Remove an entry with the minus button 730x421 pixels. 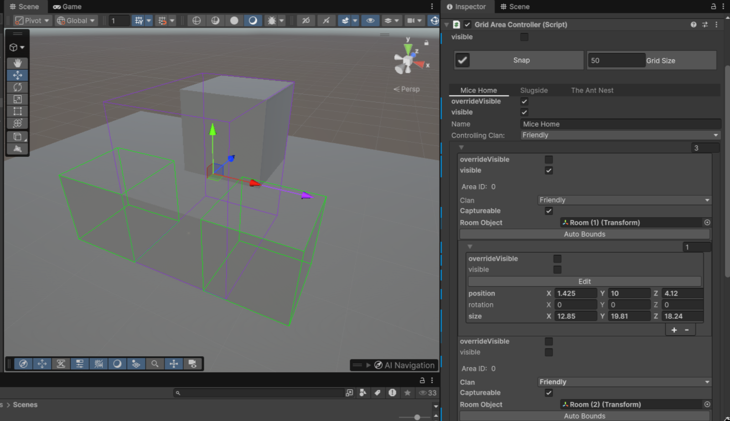coord(687,330)
